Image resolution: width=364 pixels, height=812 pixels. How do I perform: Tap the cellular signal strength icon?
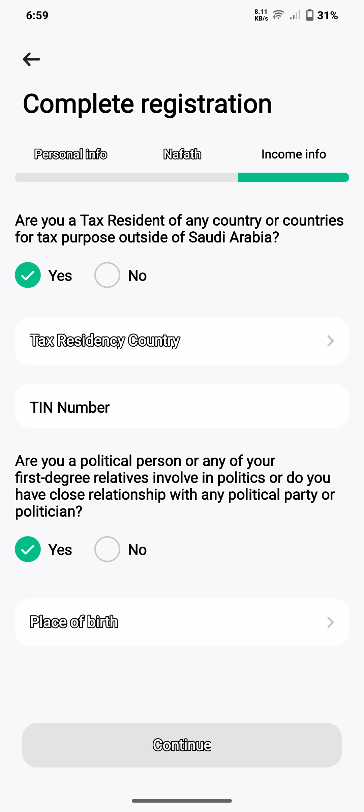[x=295, y=15]
